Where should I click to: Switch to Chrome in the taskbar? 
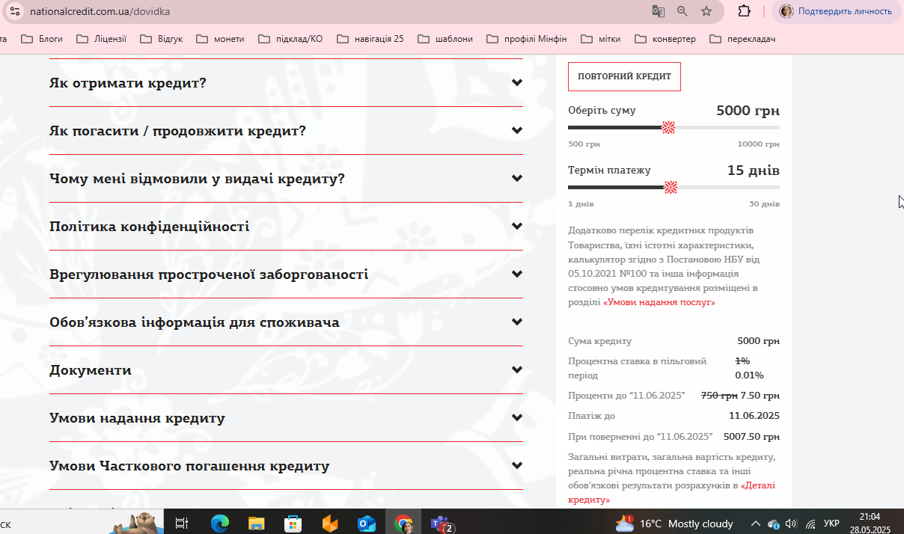tap(404, 524)
